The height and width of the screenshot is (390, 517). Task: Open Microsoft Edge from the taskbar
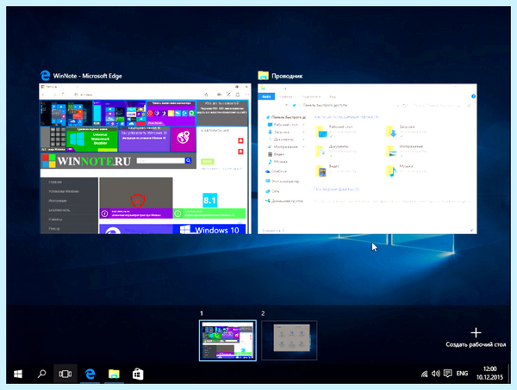(90, 374)
